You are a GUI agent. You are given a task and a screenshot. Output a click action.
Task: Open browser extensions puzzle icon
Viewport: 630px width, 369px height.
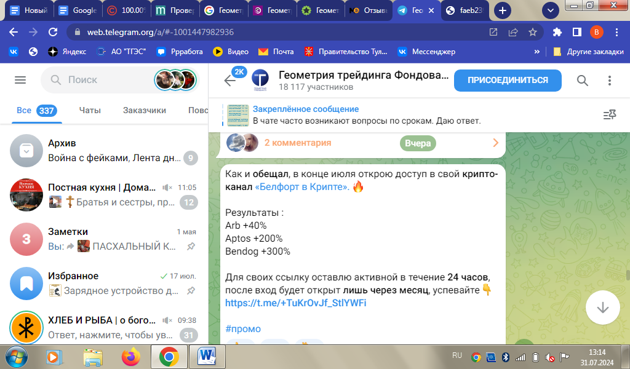557,32
